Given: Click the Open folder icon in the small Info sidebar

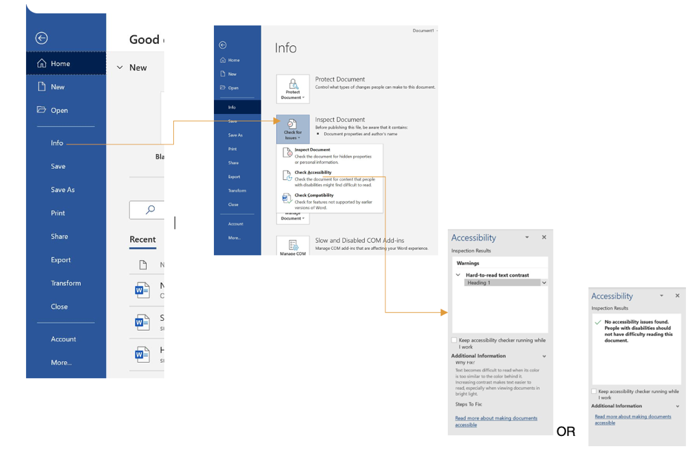Looking at the screenshot, I should point(223,87).
